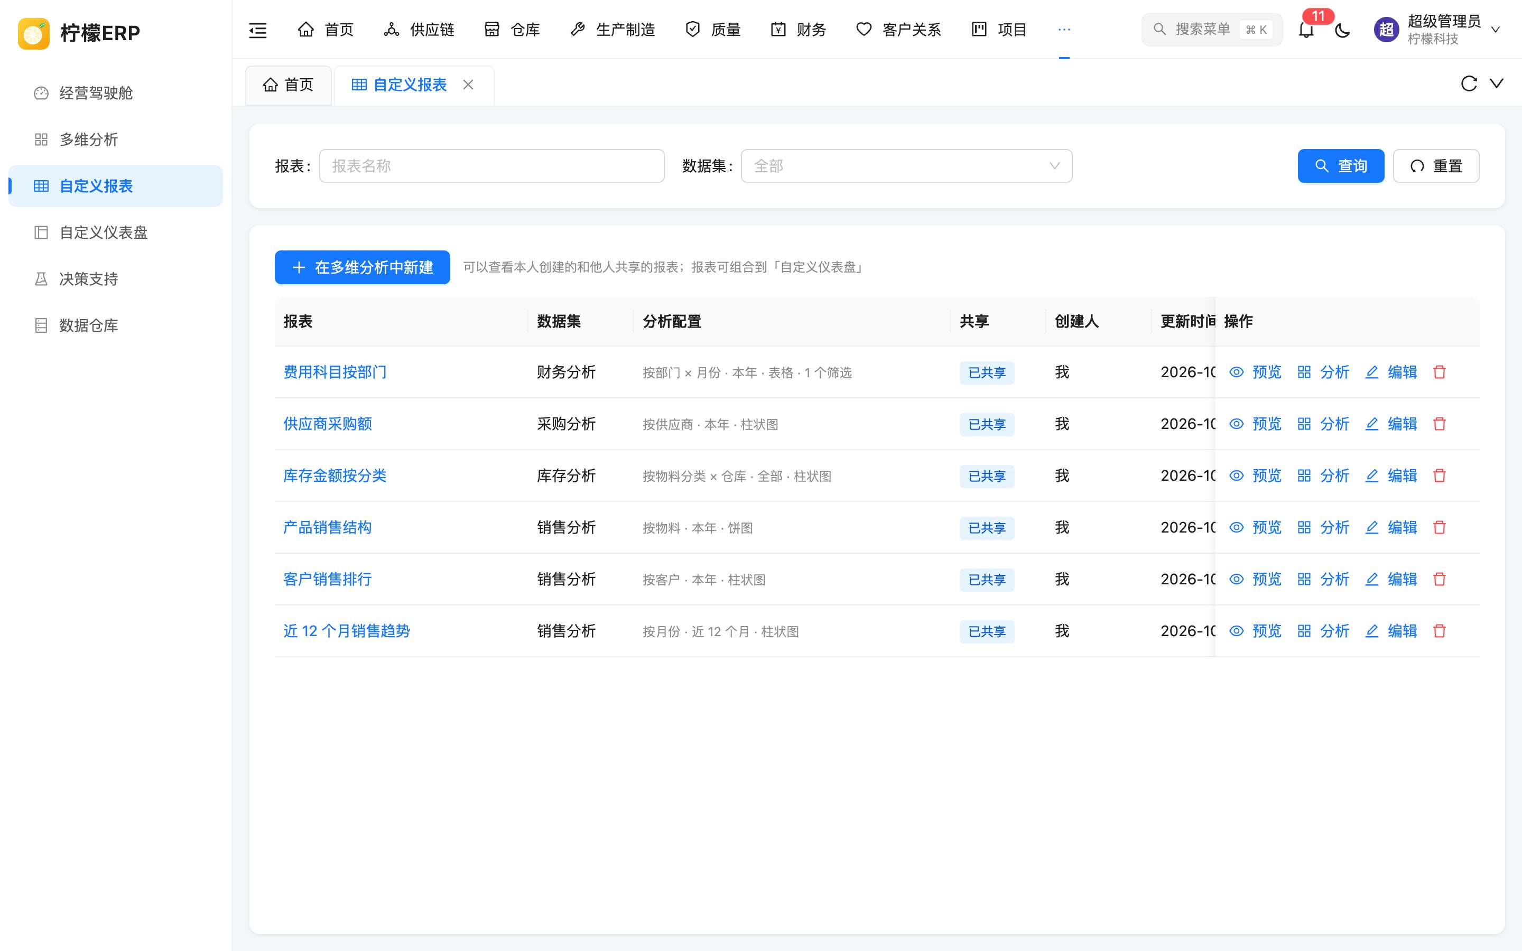Select 自定义报表 in the sidebar

click(116, 186)
